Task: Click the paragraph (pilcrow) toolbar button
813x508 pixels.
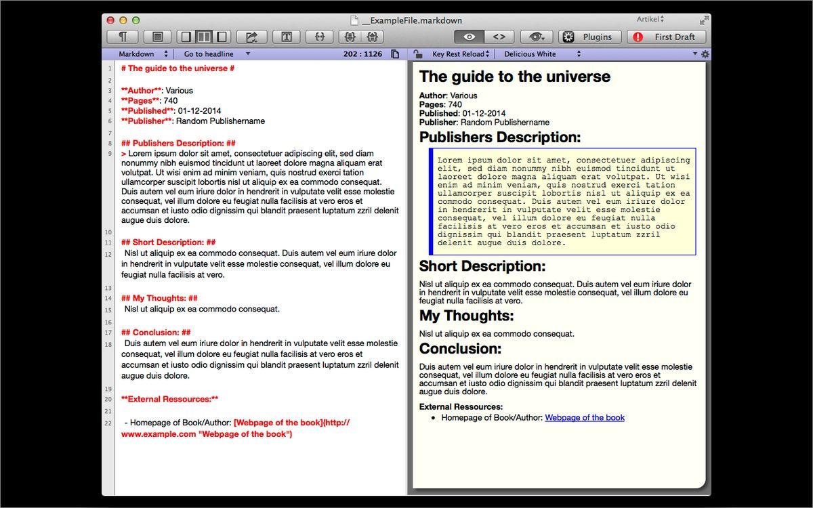Action: point(123,37)
